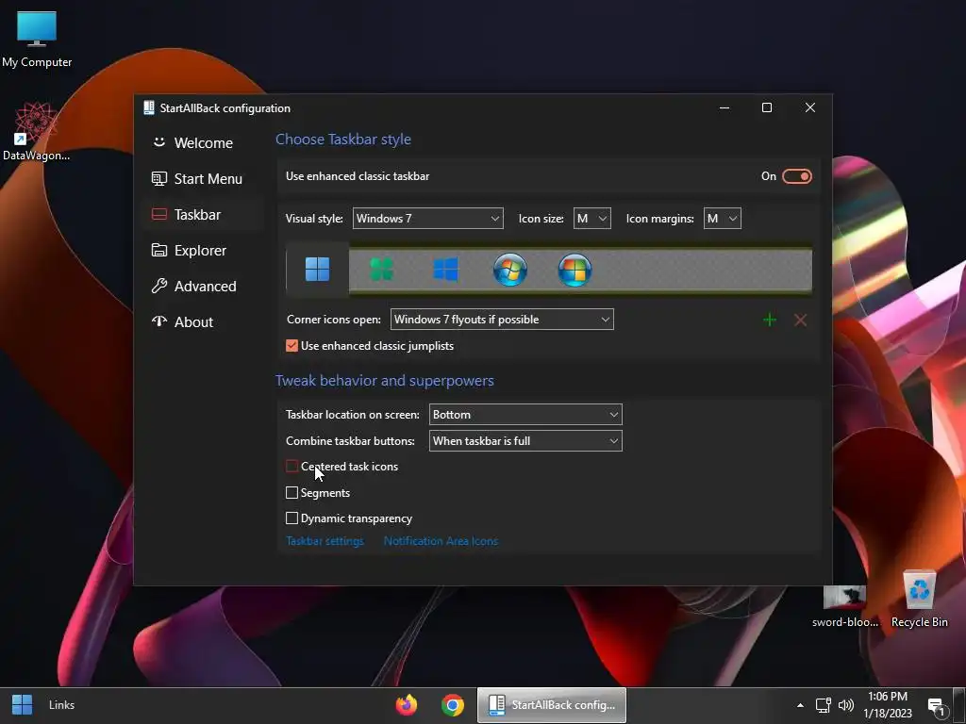
Task: Open the About page
Action: pos(204,321)
